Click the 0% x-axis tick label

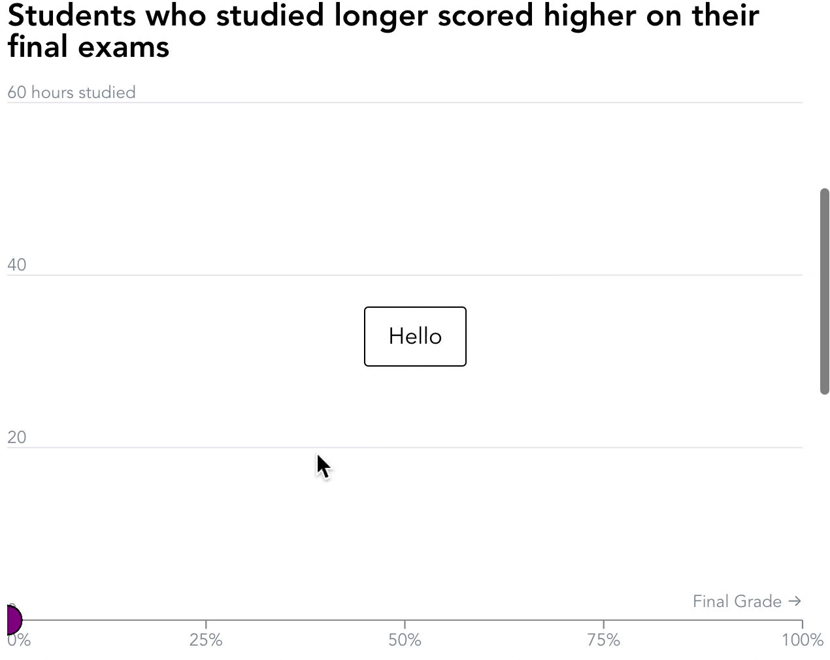[x=19, y=640]
